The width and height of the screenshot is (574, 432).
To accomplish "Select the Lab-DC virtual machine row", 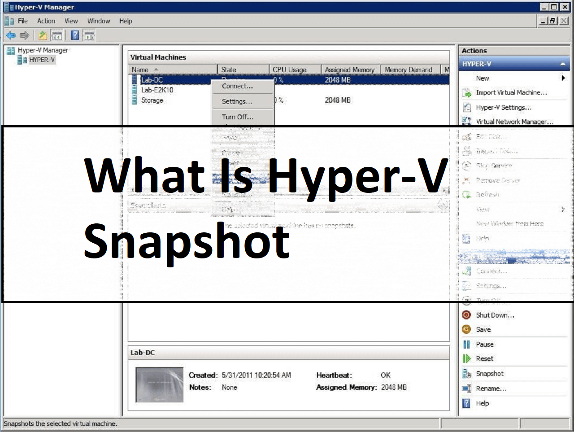I will [290, 80].
